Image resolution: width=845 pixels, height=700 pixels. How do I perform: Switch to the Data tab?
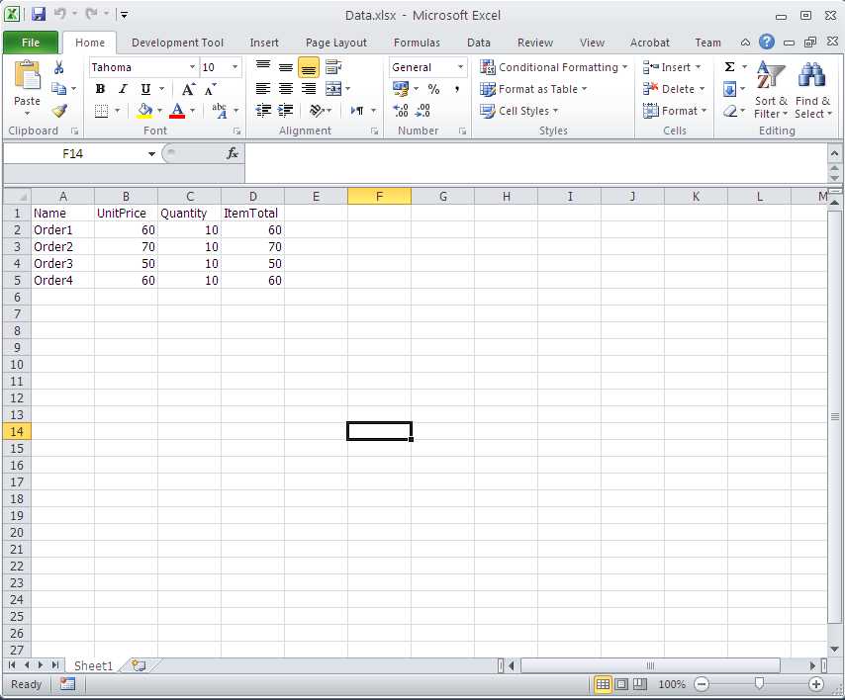pyautogui.click(x=479, y=43)
